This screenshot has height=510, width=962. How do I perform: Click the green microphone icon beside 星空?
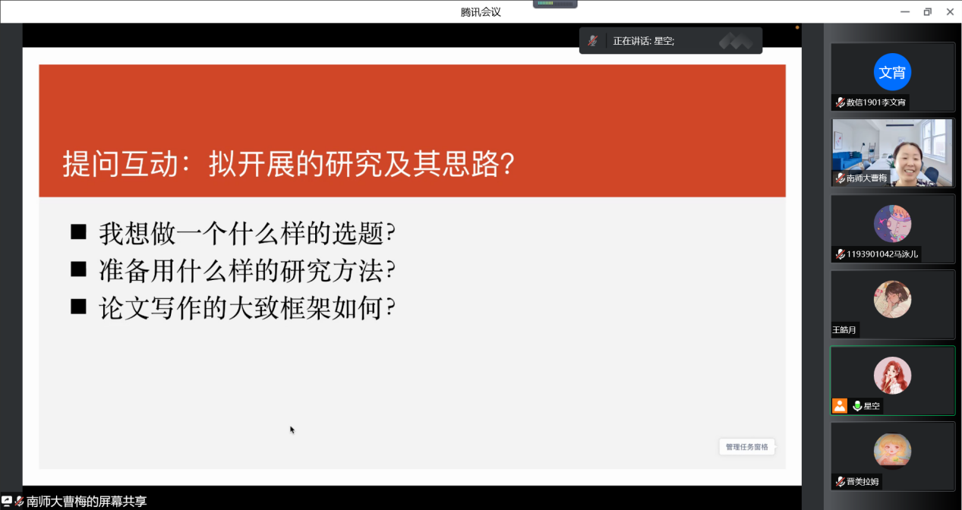coord(857,406)
